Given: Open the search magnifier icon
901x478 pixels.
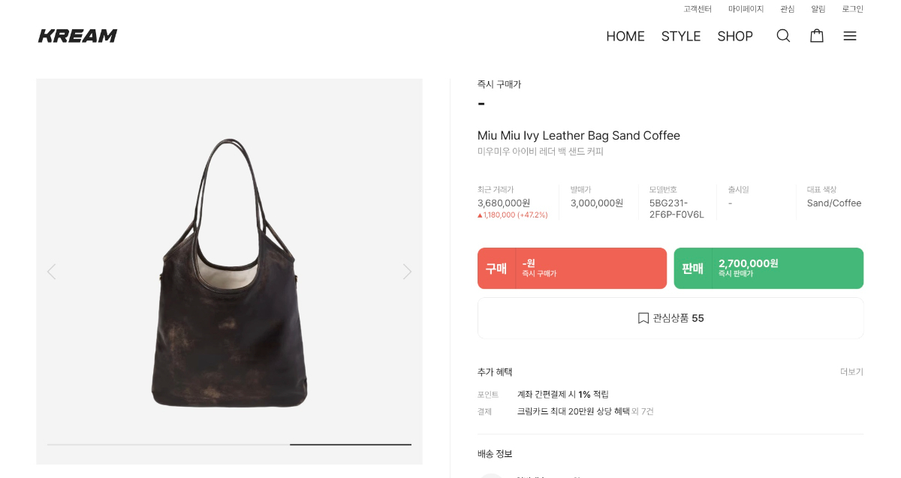Looking at the screenshot, I should coord(783,36).
